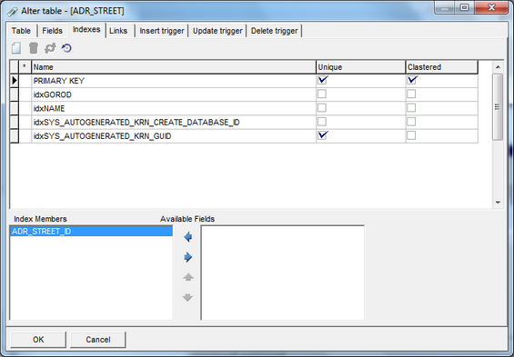Viewport: 514px width, 357px height.
Task: Toggle Unique checkbox for PRIMARY KEY
Action: [322, 80]
